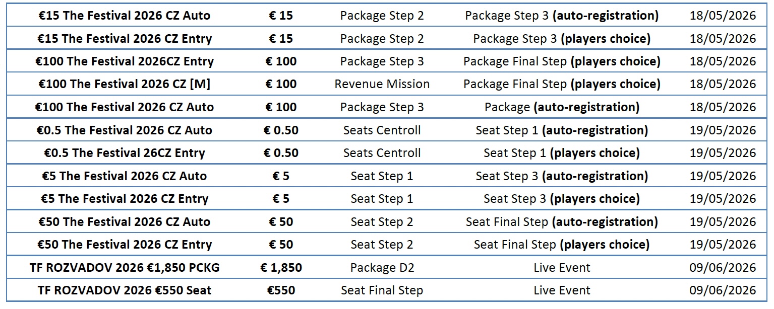
Task: Click the €550 buy-in cell
Action: point(281,290)
